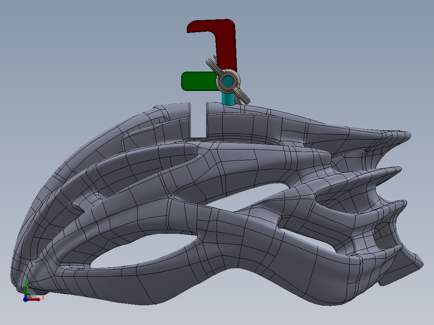The height and width of the screenshot is (325, 434).
Task: Pick the teal cylindrical post under the wing nut
Action: (x=228, y=99)
